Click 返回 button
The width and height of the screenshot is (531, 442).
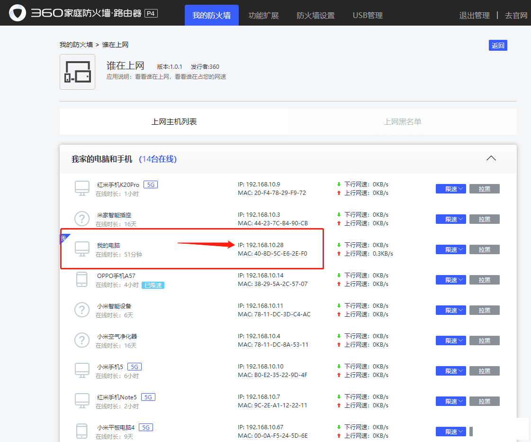[x=498, y=46]
